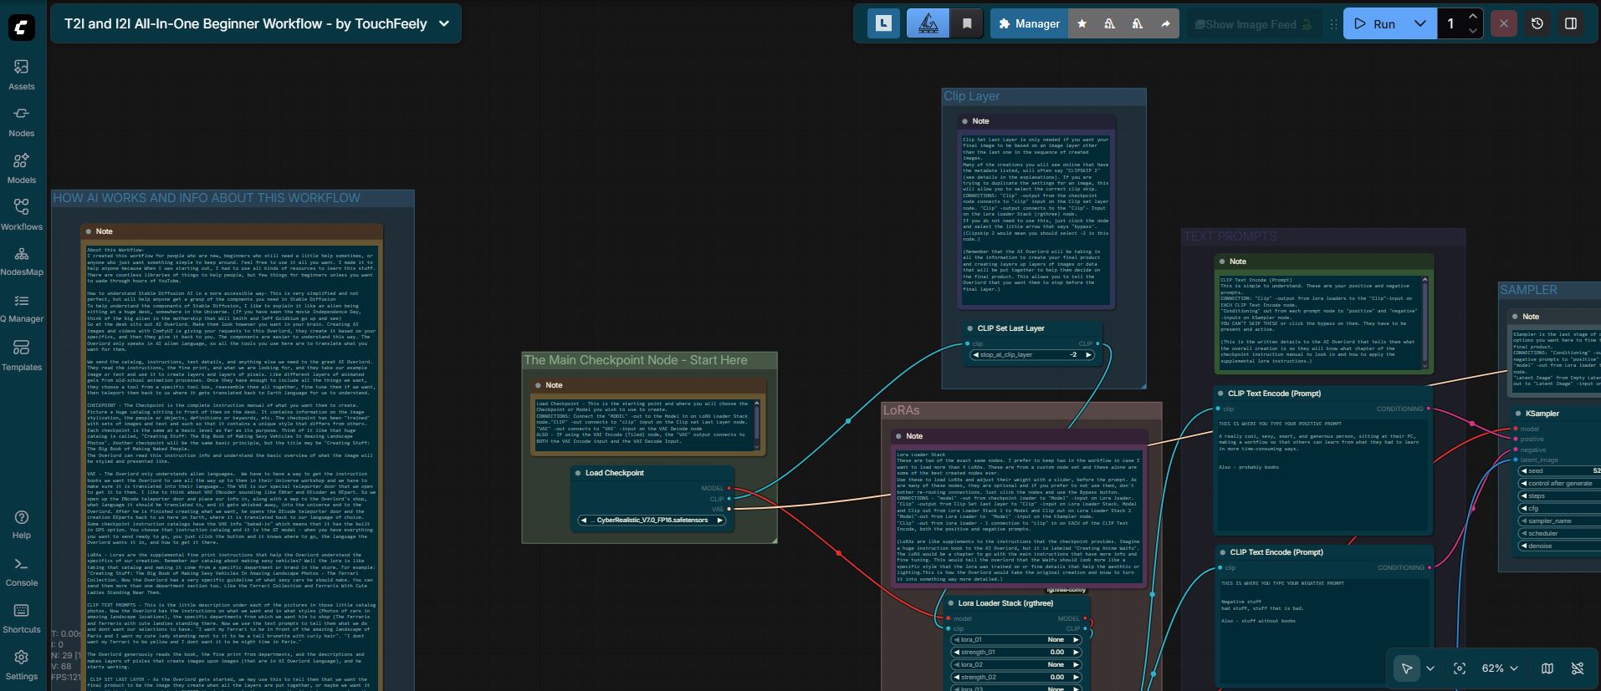Open the NodesMap sidebar panel

coord(22,261)
